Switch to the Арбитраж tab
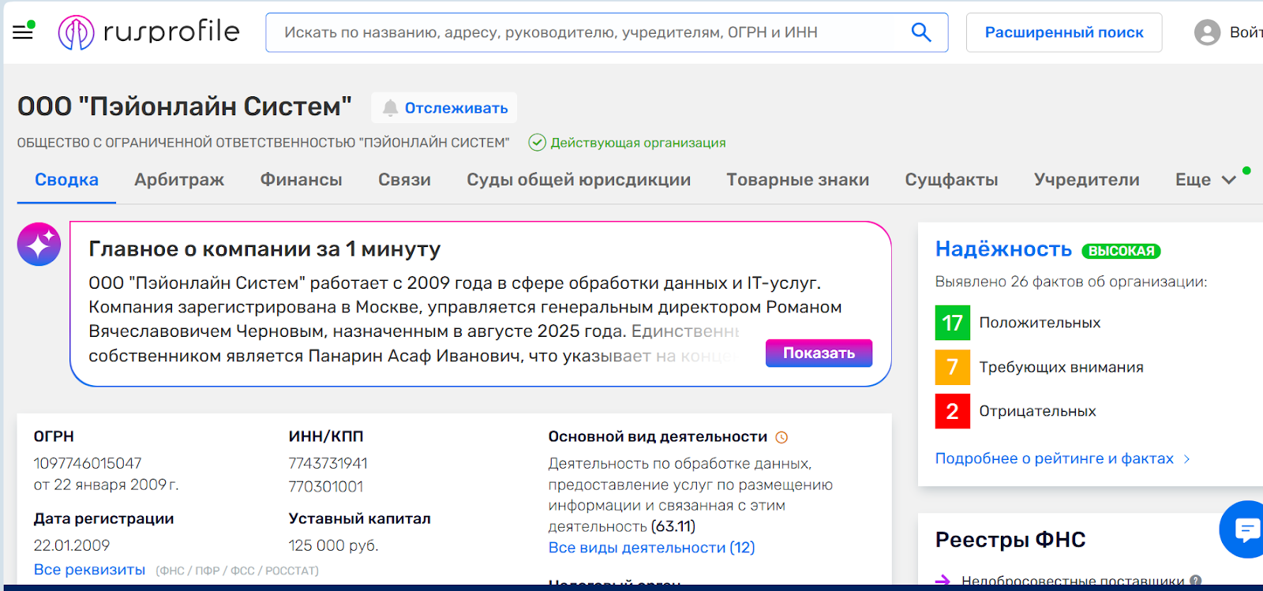Image resolution: width=1263 pixels, height=591 pixels. click(179, 180)
